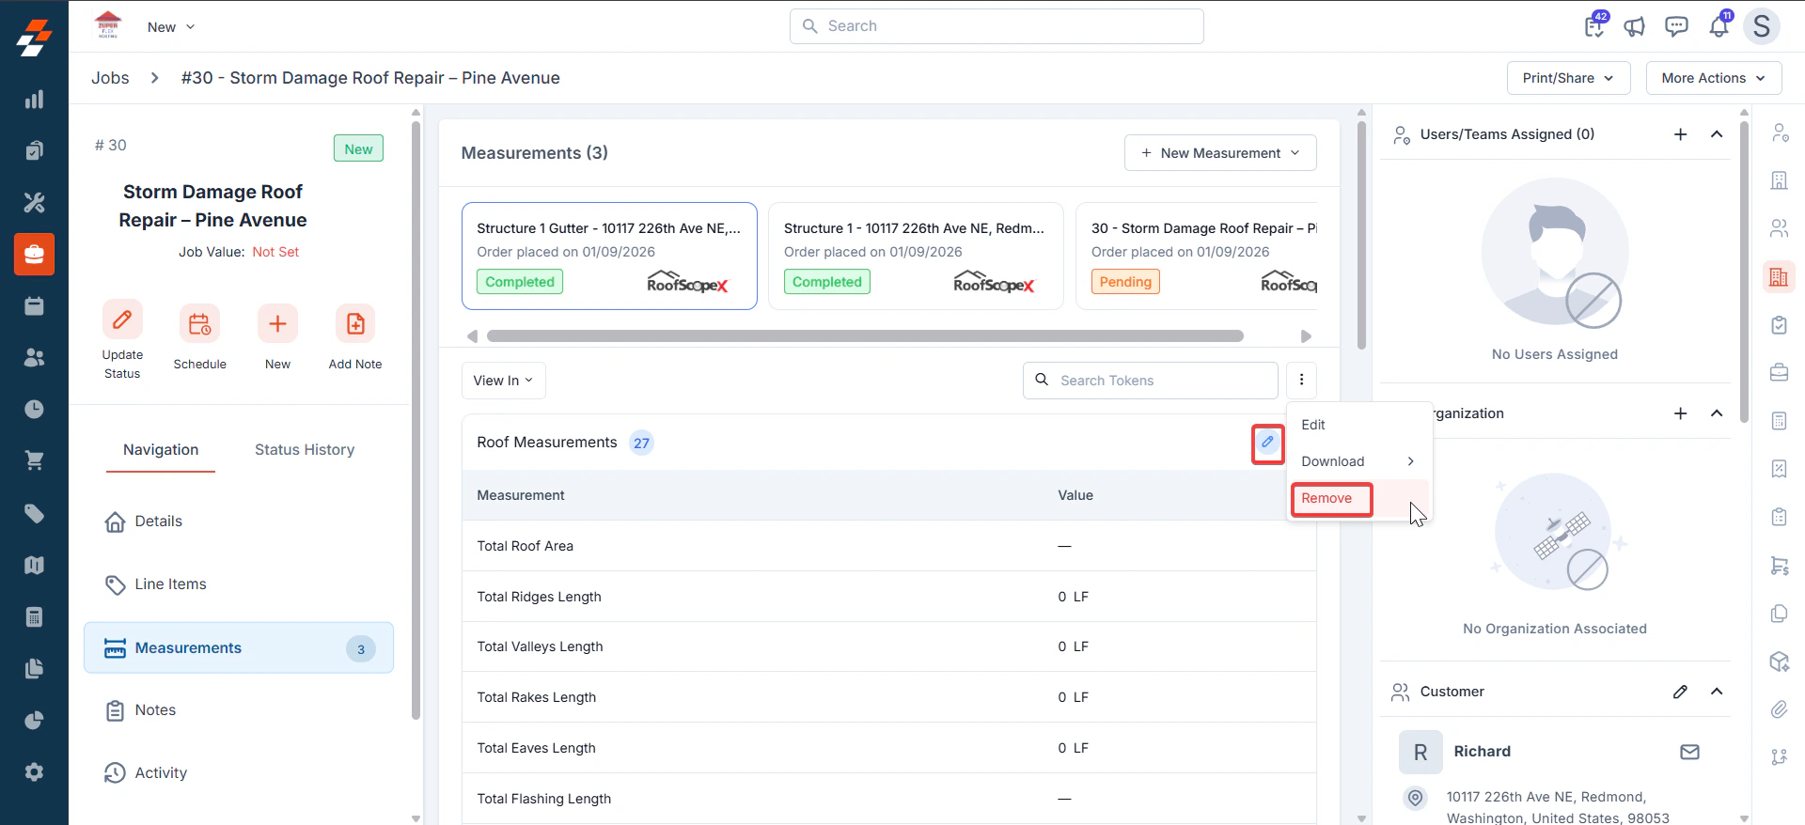Click the Roof Measurements pencil edit icon

click(x=1267, y=443)
